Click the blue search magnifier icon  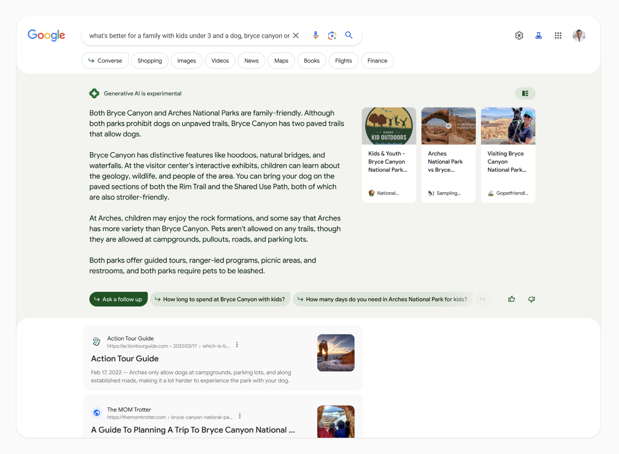[x=349, y=35]
